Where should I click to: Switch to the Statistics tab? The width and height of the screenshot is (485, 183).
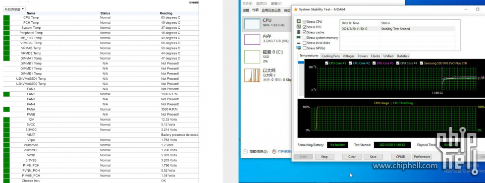pyautogui.click(x=402, y=56)
